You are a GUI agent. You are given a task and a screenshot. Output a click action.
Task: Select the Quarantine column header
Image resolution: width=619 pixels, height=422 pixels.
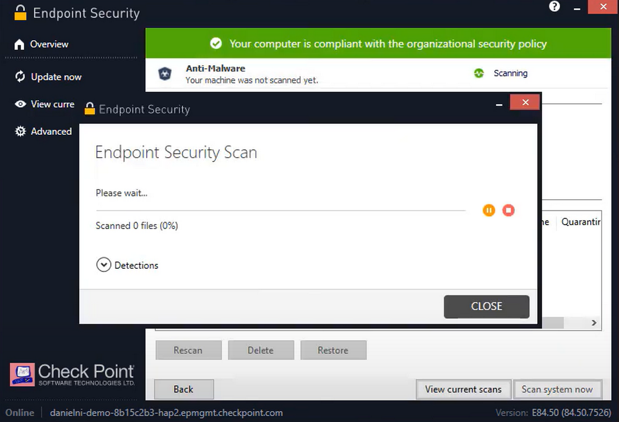(582, 222)
